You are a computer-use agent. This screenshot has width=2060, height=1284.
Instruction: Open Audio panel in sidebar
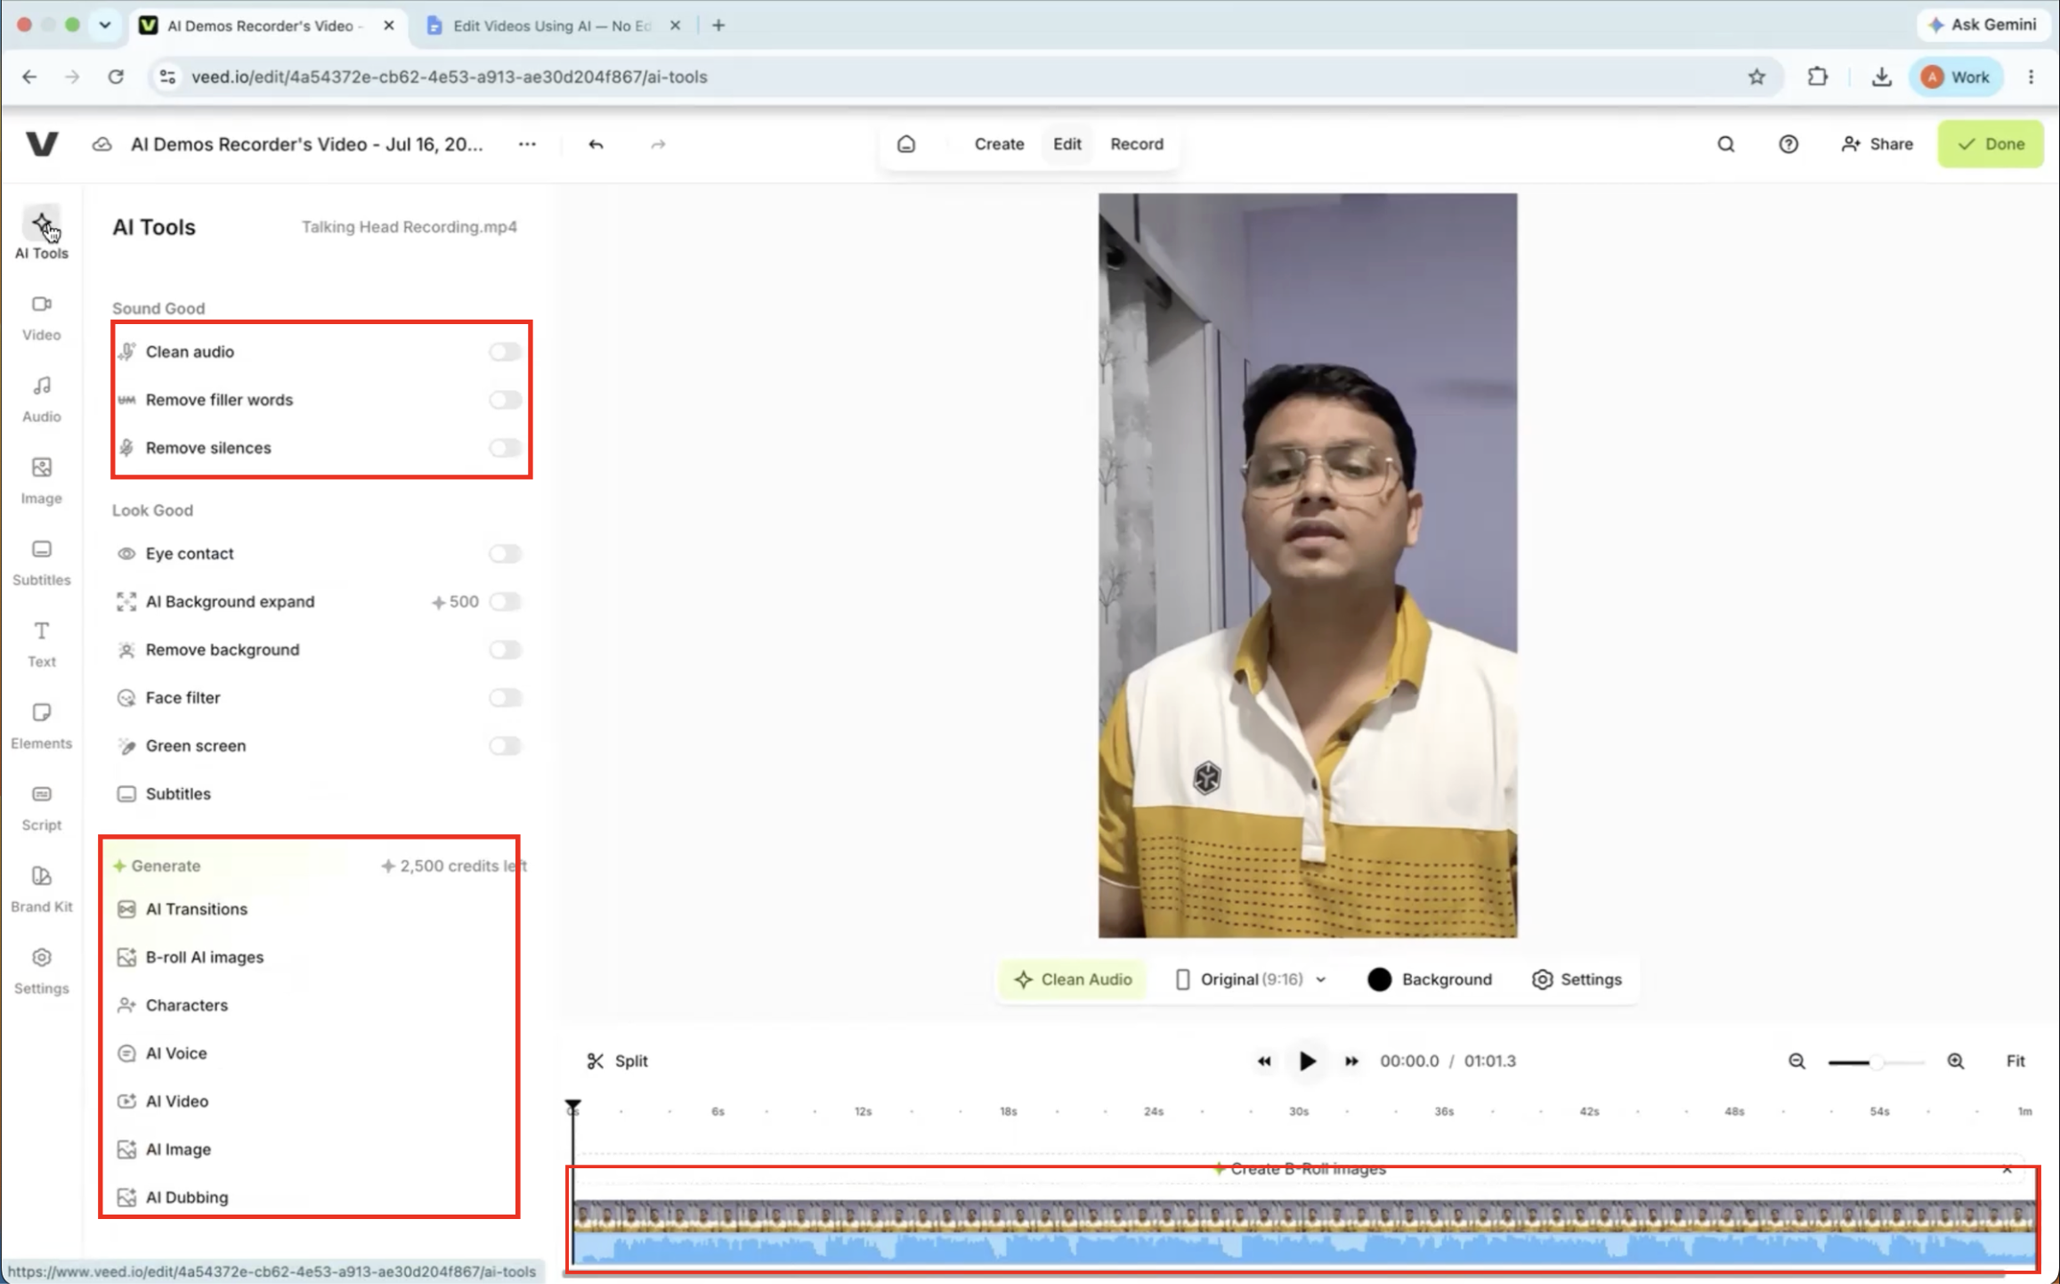tap(41, 399)
